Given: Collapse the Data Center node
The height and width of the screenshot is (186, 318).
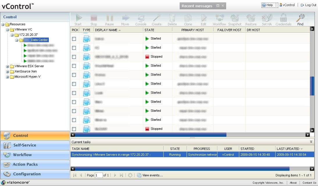Looking at the screenshot, I should pyautogui.click(x=17, y=40).
